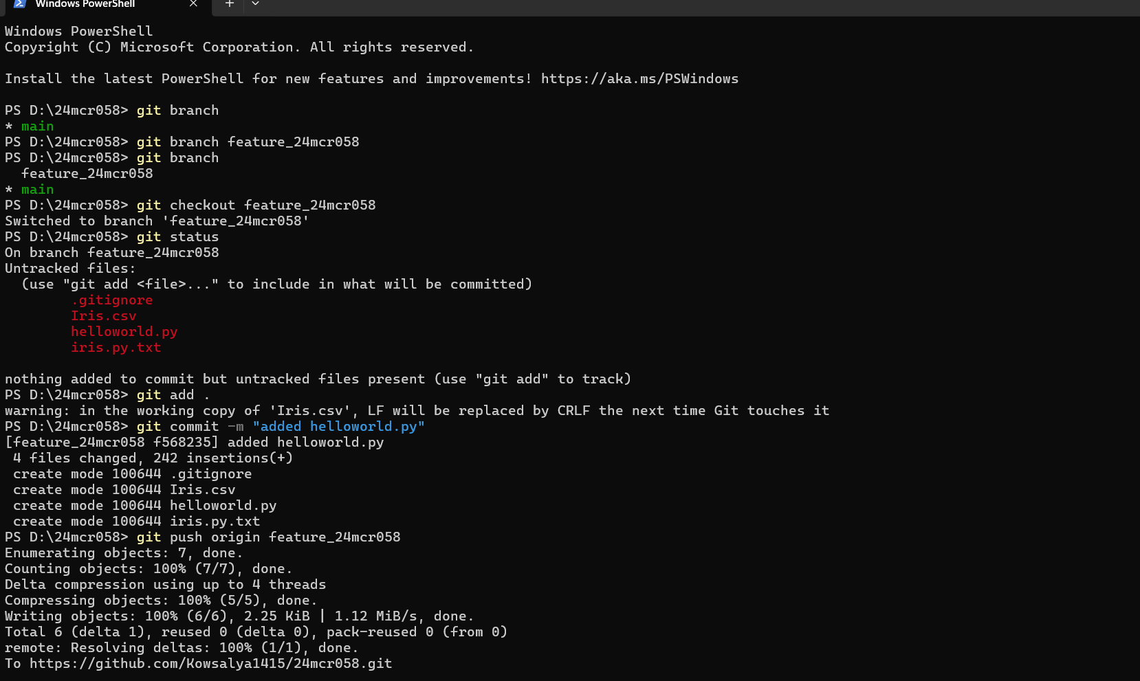Click the red Iris.csv untracked file name
This screenshot has height=681, width=1140.
(x=104, y=316)
